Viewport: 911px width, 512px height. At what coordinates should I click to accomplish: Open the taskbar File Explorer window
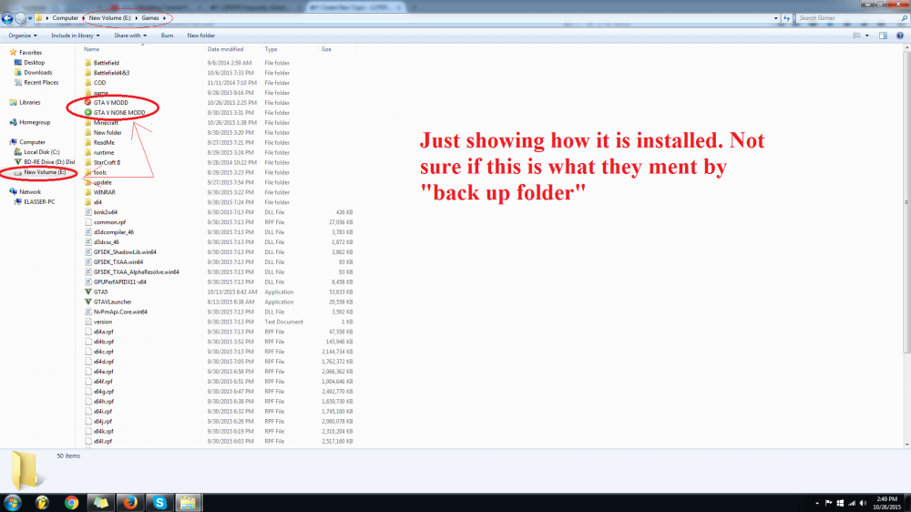(188, 502)
